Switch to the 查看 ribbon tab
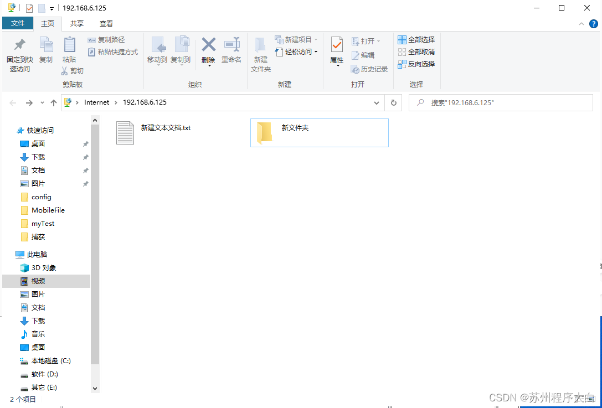This screenshot has width=602, height=408. point(106,23)
